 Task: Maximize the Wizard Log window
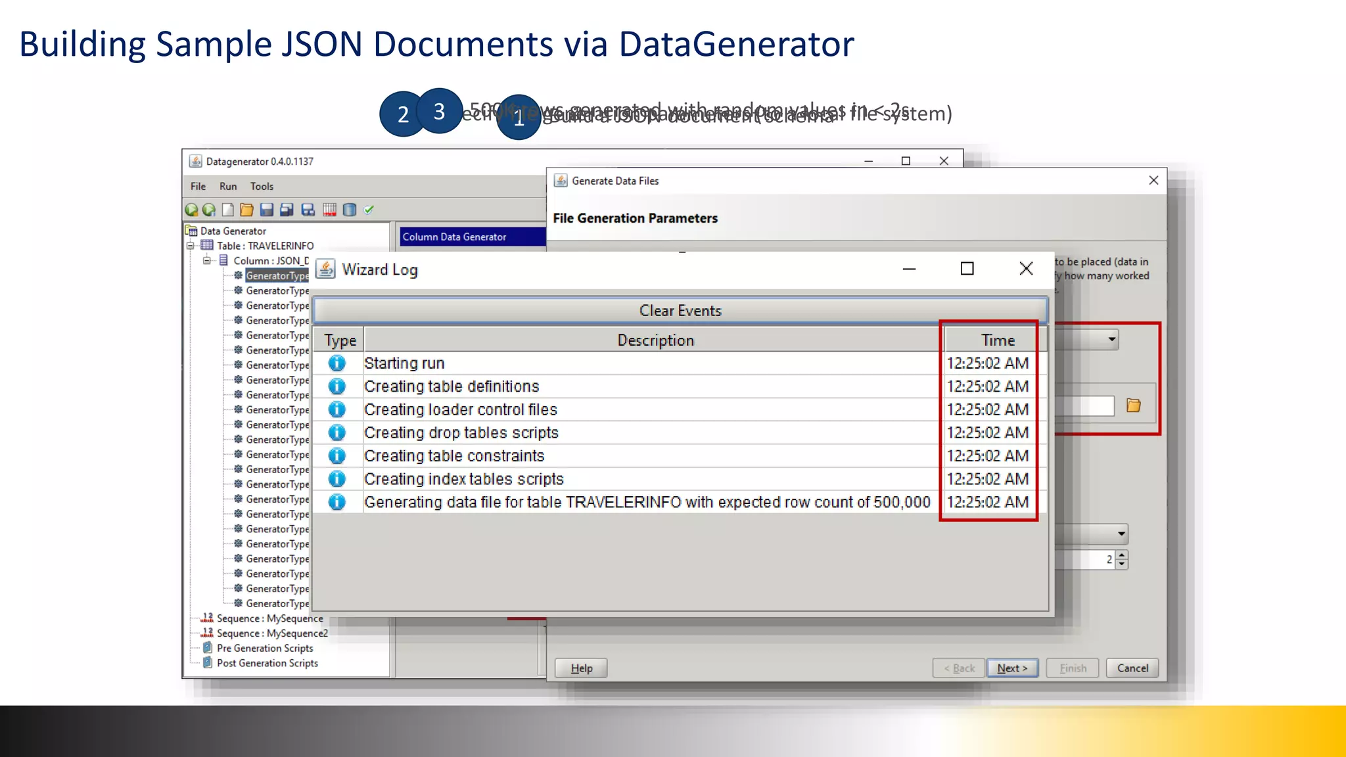coord(967,268)
